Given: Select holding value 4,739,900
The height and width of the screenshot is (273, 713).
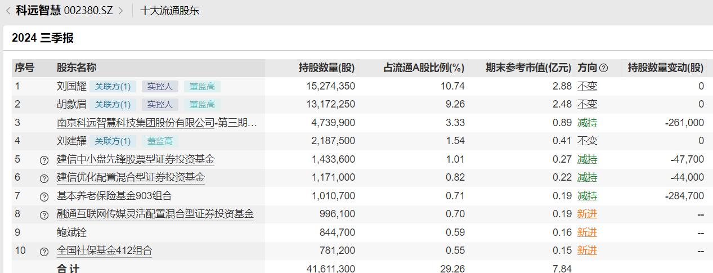Looking at the screenshot, I should pyautogui.click(x=333, y=123).
